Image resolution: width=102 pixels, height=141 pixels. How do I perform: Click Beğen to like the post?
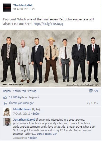click(7, 91)
